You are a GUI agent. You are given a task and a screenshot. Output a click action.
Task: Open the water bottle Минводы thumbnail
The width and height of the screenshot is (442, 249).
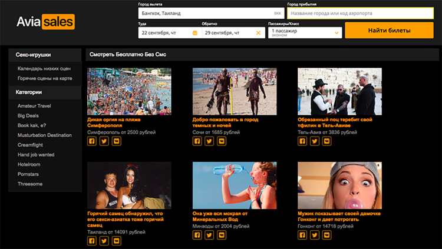pos(235,185)
